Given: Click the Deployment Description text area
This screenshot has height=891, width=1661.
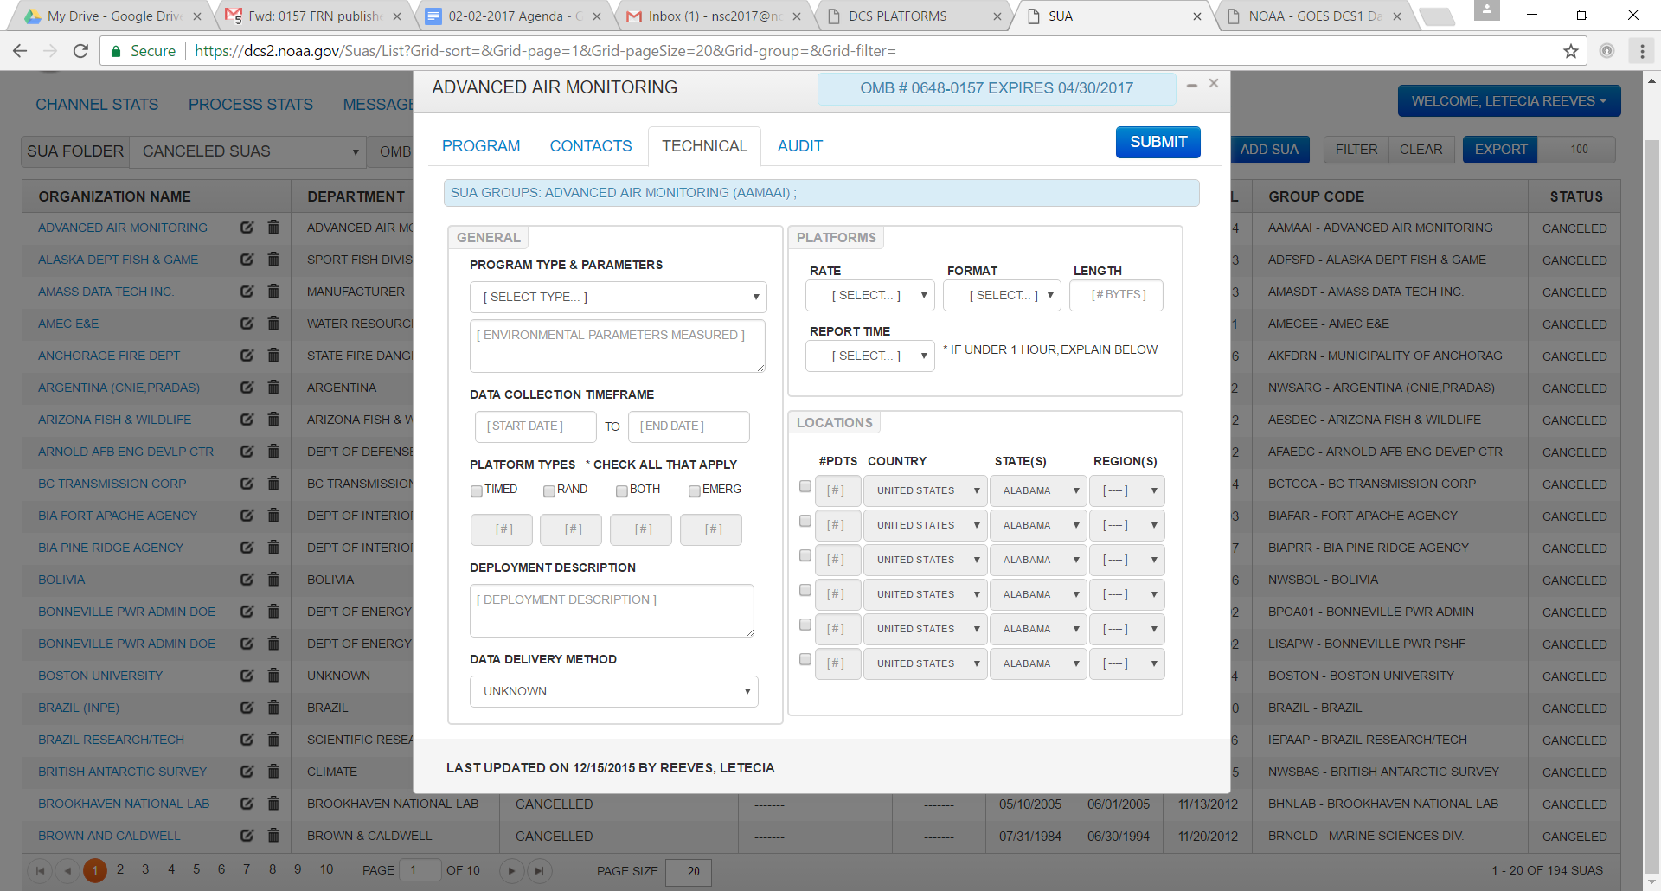Looking at the screenshot, I should pos(612,610).
